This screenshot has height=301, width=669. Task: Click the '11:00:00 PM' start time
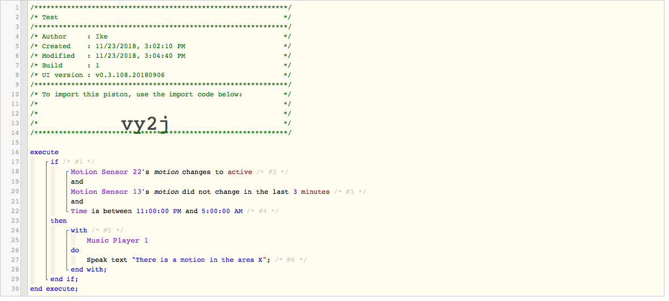coord(159,211)
